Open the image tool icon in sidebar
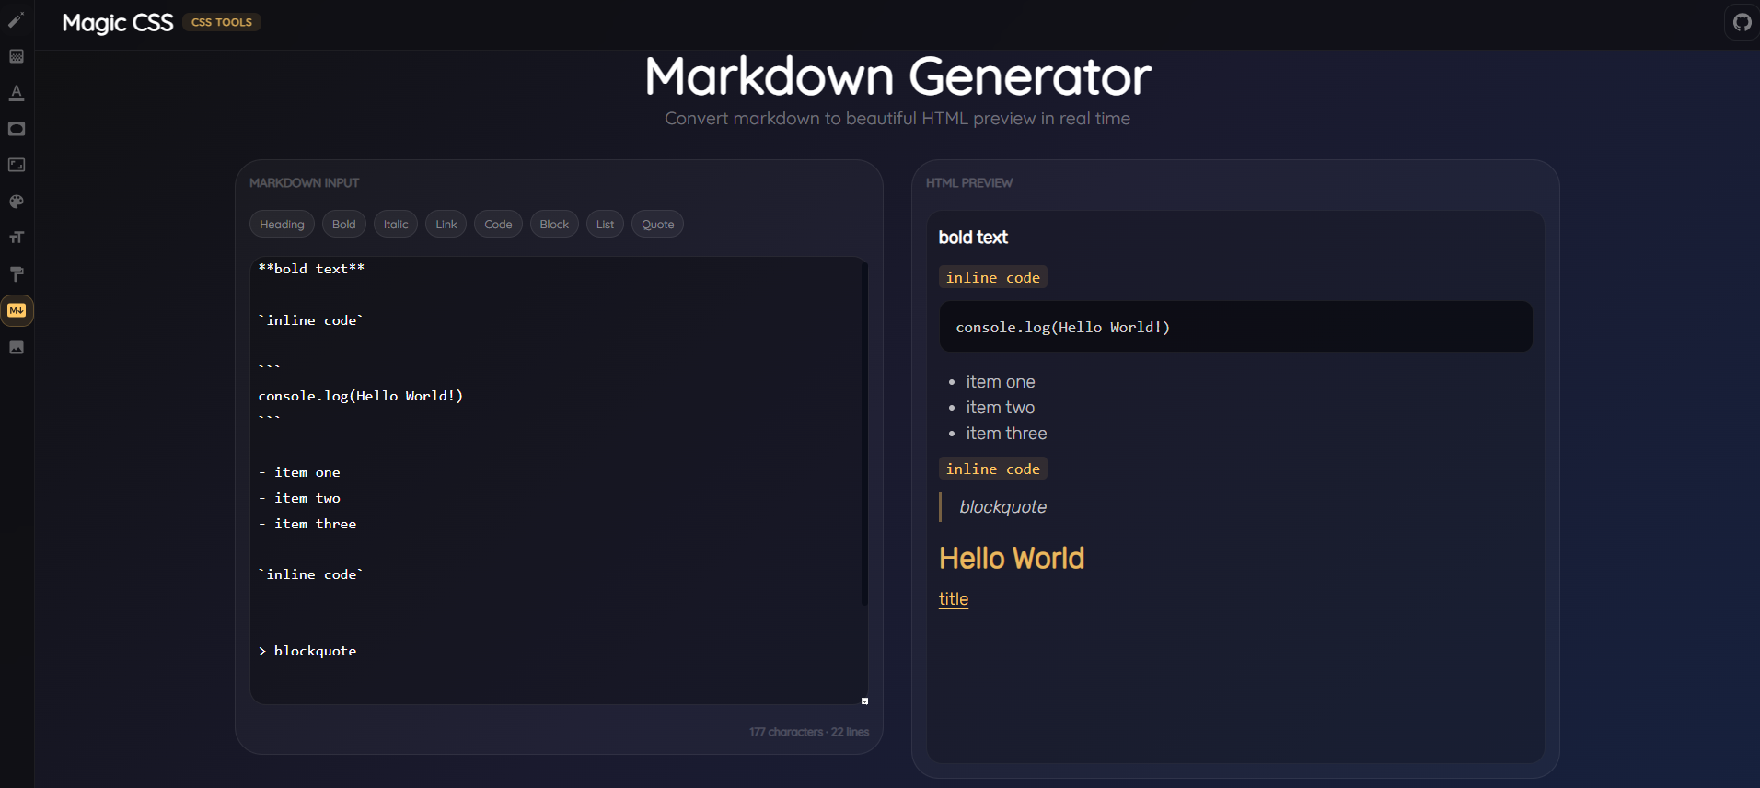This screenshot has width=1760, height=788. tap(17, 347)
